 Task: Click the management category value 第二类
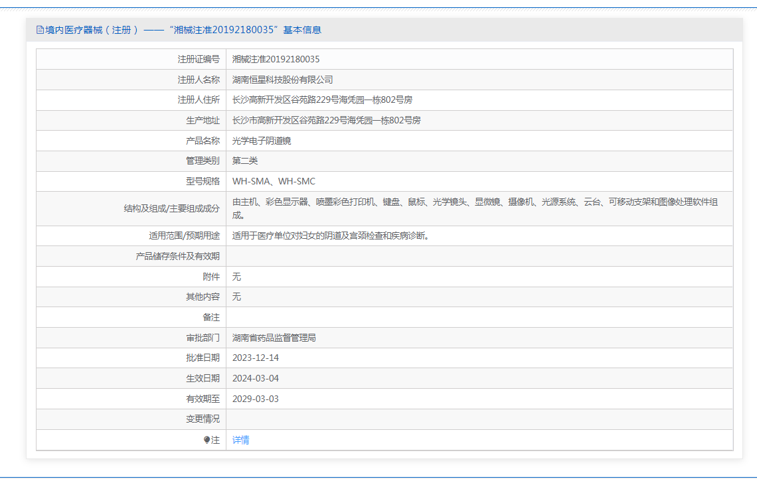(x=245, y=161)
